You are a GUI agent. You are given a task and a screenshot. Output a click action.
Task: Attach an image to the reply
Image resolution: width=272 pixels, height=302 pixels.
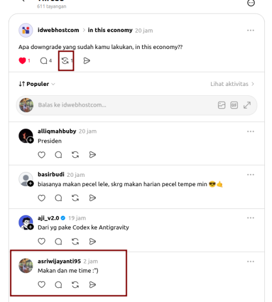[x=221, y=105]
